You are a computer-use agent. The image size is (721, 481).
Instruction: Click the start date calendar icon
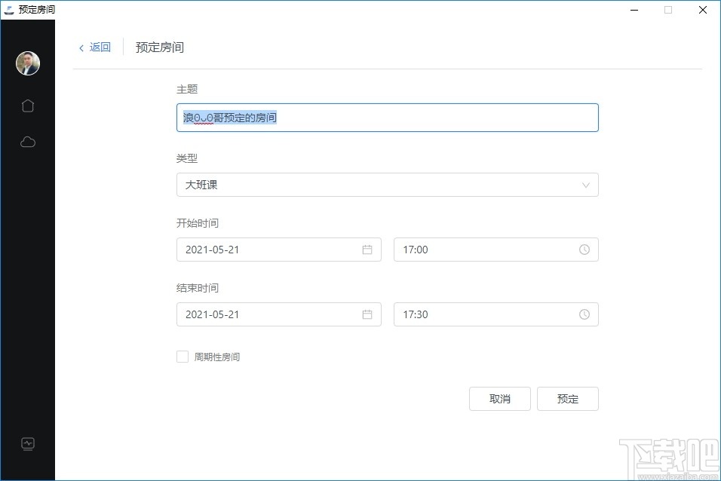(x=367, y=250)
